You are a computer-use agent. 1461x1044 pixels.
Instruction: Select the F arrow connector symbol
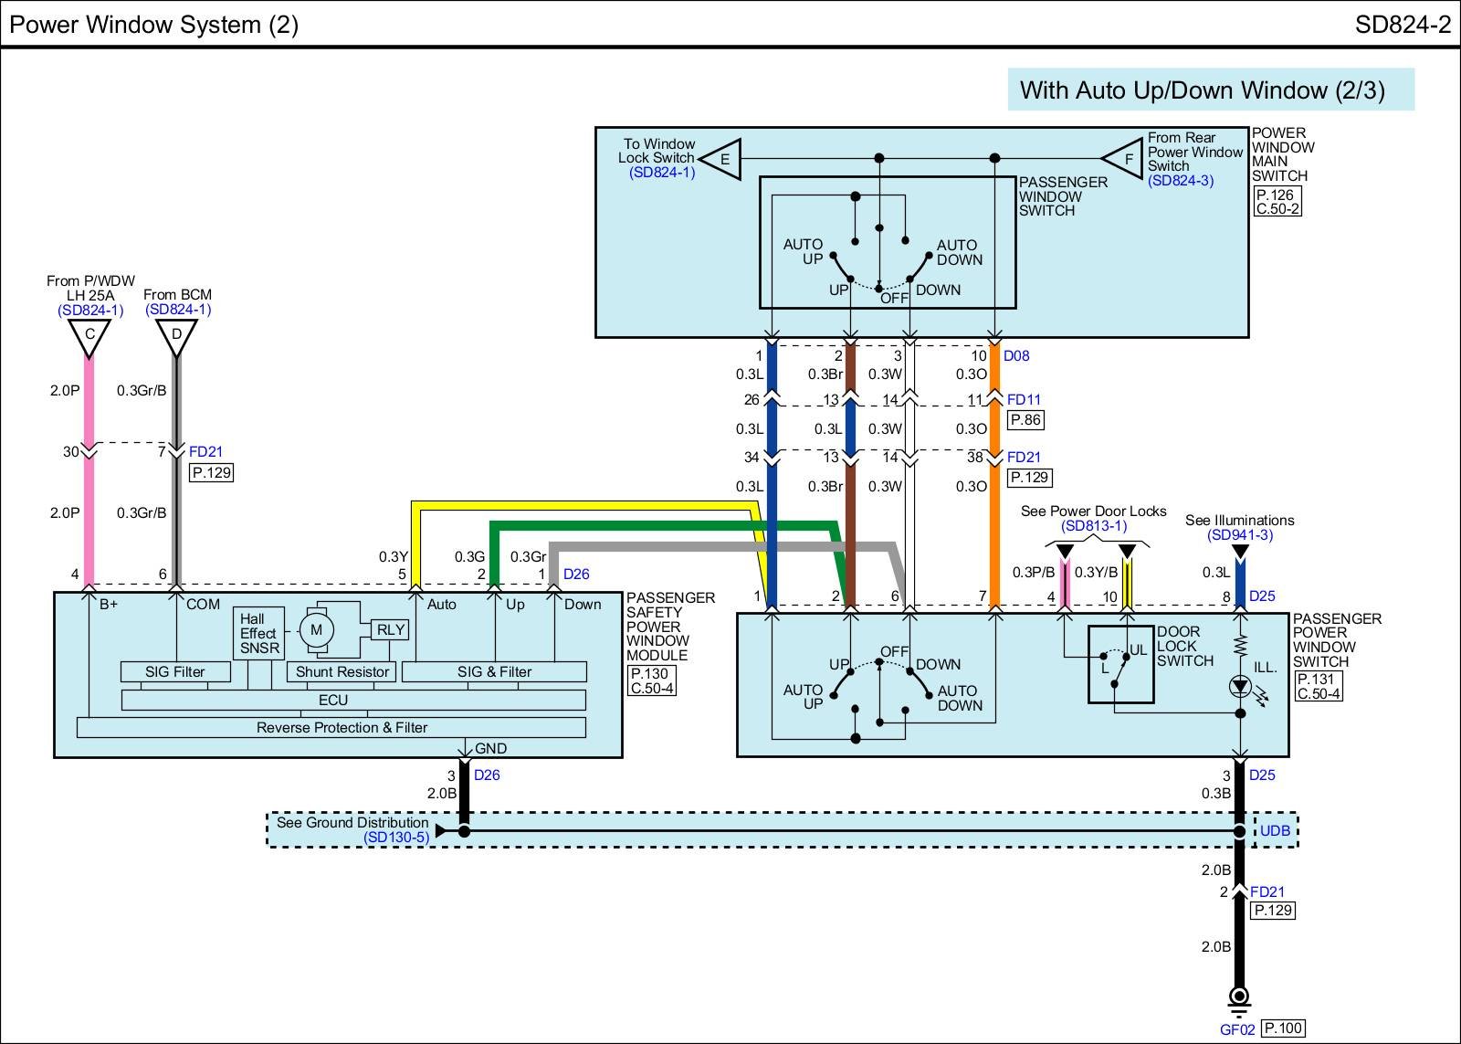point(1125,159)
